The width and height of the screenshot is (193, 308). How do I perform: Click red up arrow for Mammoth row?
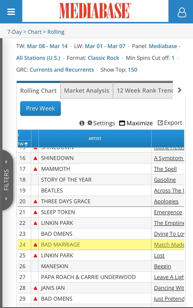coord(35,169)
